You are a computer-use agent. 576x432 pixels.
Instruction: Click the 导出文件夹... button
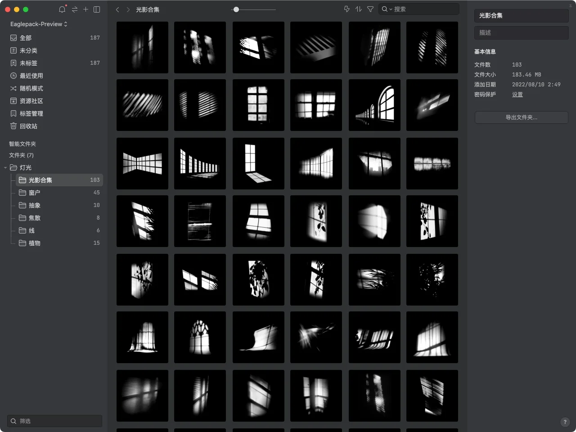(x=521, y=117)
